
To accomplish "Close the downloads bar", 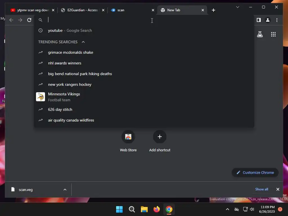I will point(278,189).
